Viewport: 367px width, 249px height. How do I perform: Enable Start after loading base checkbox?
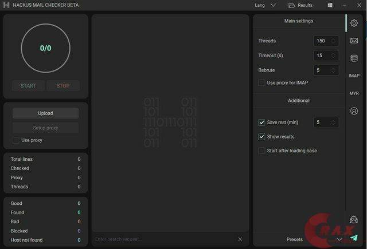[x=261, y=151]
